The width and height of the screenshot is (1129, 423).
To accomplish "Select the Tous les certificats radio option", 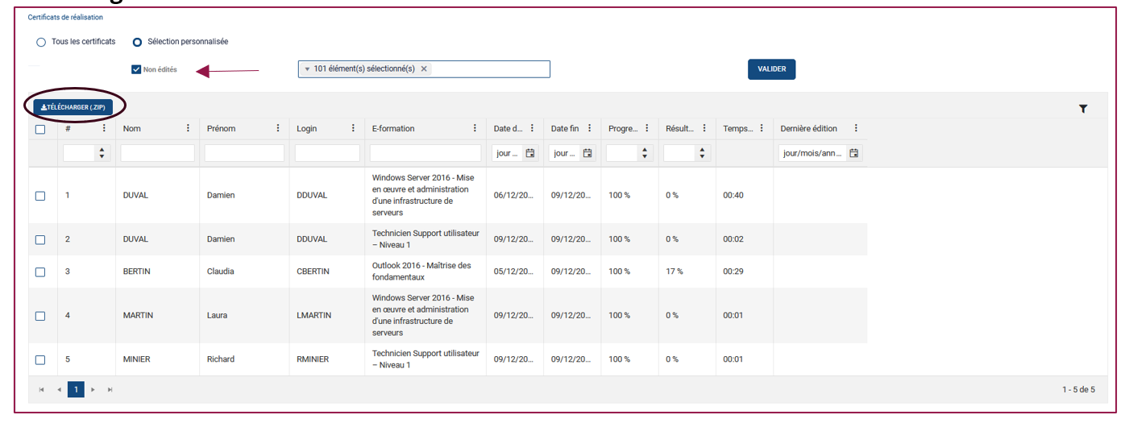I will point(41,42).
